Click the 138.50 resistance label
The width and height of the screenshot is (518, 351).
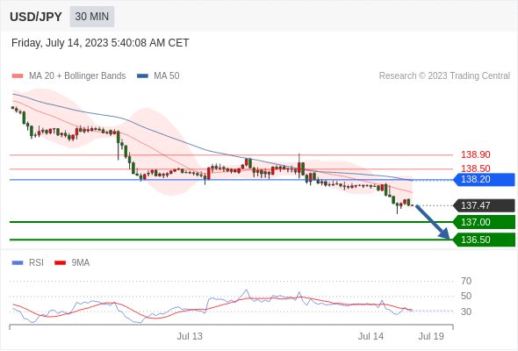coord(475,168)
